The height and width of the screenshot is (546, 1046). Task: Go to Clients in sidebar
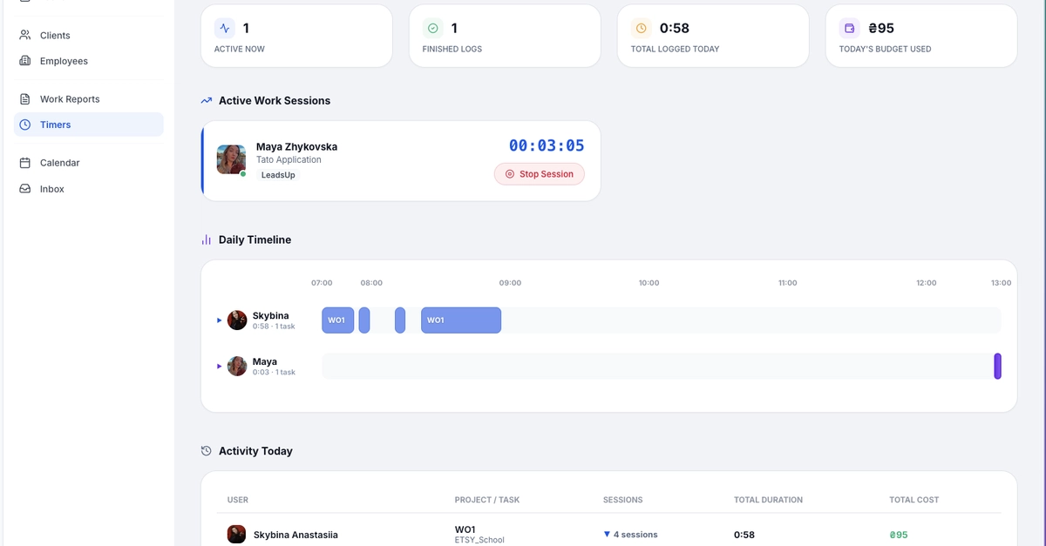[x=88, y=36]
